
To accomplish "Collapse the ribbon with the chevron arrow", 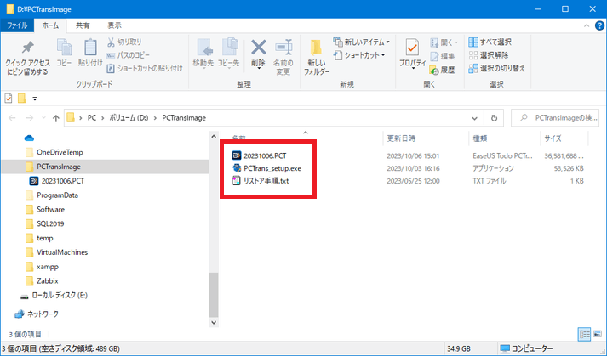I will pos(583,26).
